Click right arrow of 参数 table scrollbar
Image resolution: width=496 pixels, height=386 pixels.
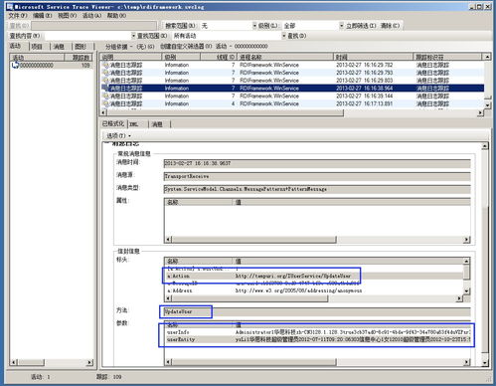(x=466, y=362)
